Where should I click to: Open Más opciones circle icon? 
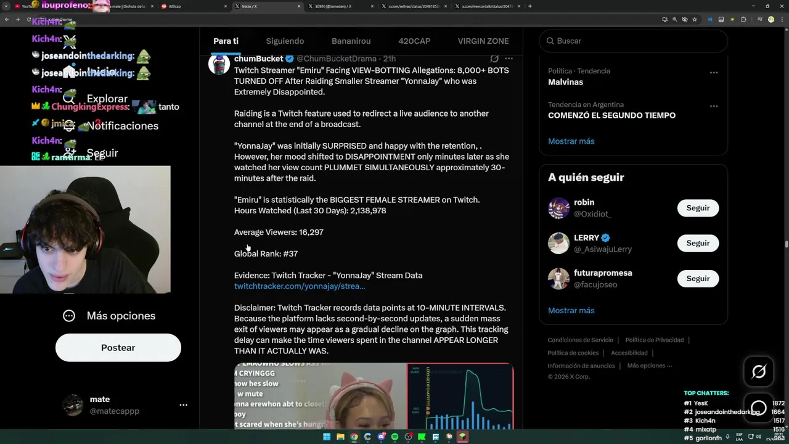tap(69, 316)
